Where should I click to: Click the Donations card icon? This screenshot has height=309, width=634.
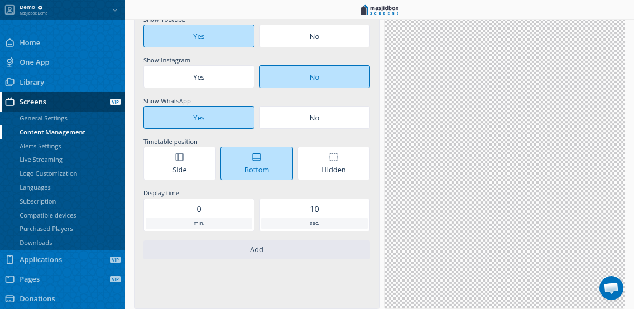[9, 298]
